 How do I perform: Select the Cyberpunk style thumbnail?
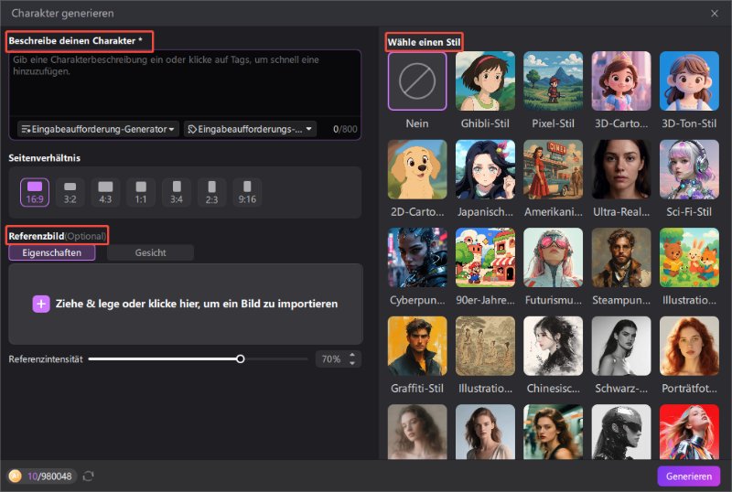[x=417, y=257]
